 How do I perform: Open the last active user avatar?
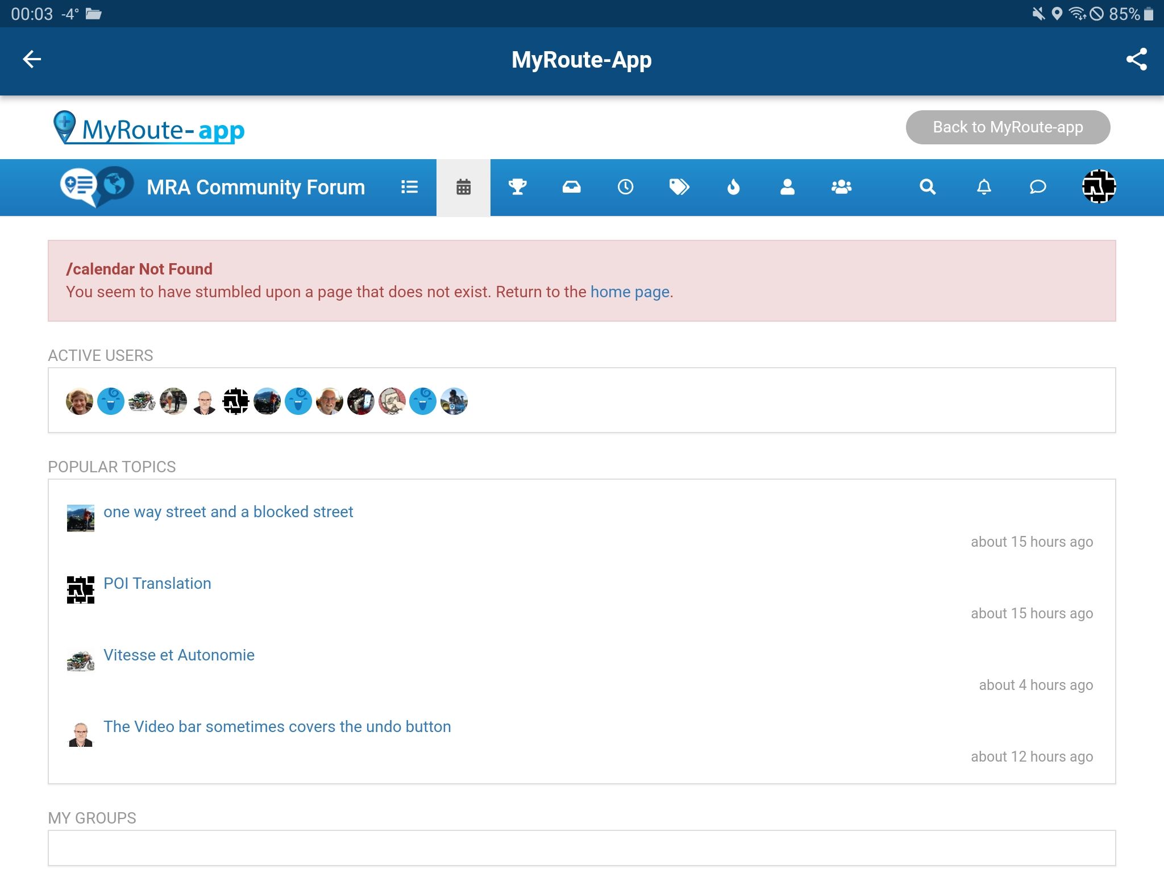[x=454, y=401]
